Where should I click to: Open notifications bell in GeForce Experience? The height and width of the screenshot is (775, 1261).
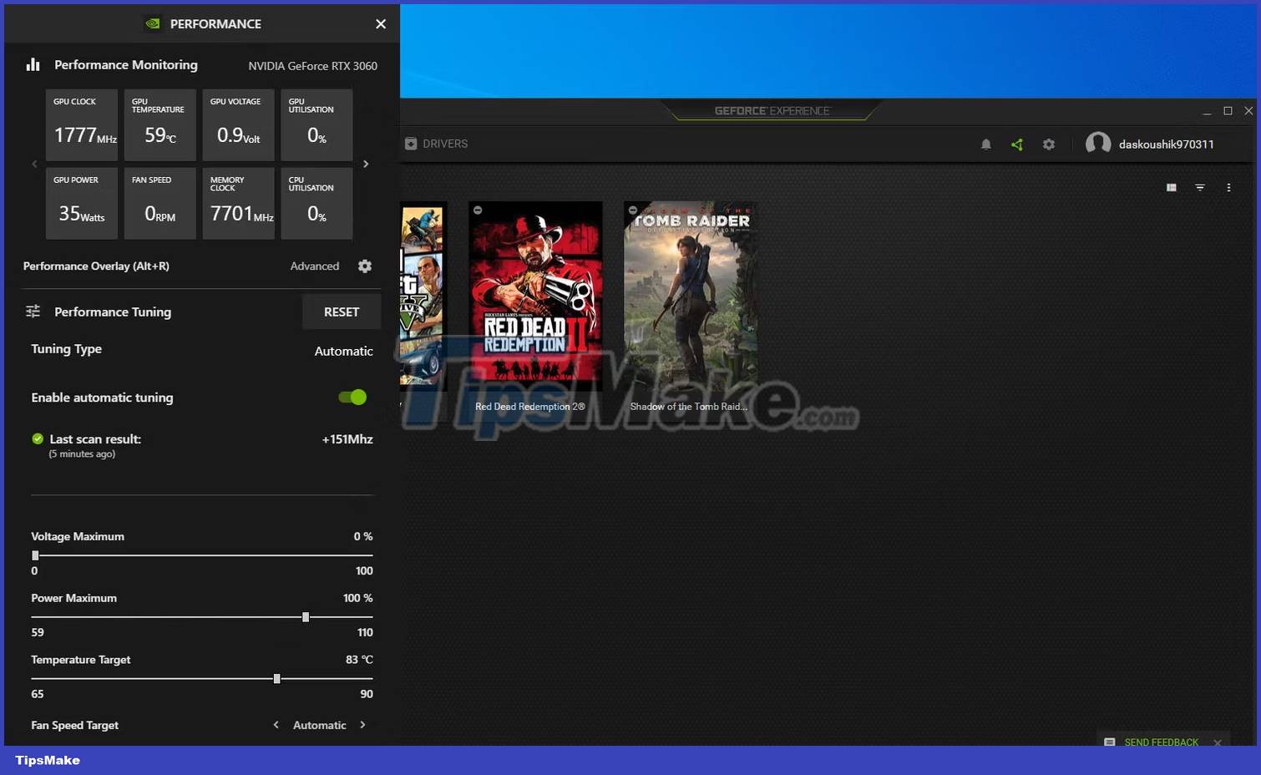[x=986, y=144]
